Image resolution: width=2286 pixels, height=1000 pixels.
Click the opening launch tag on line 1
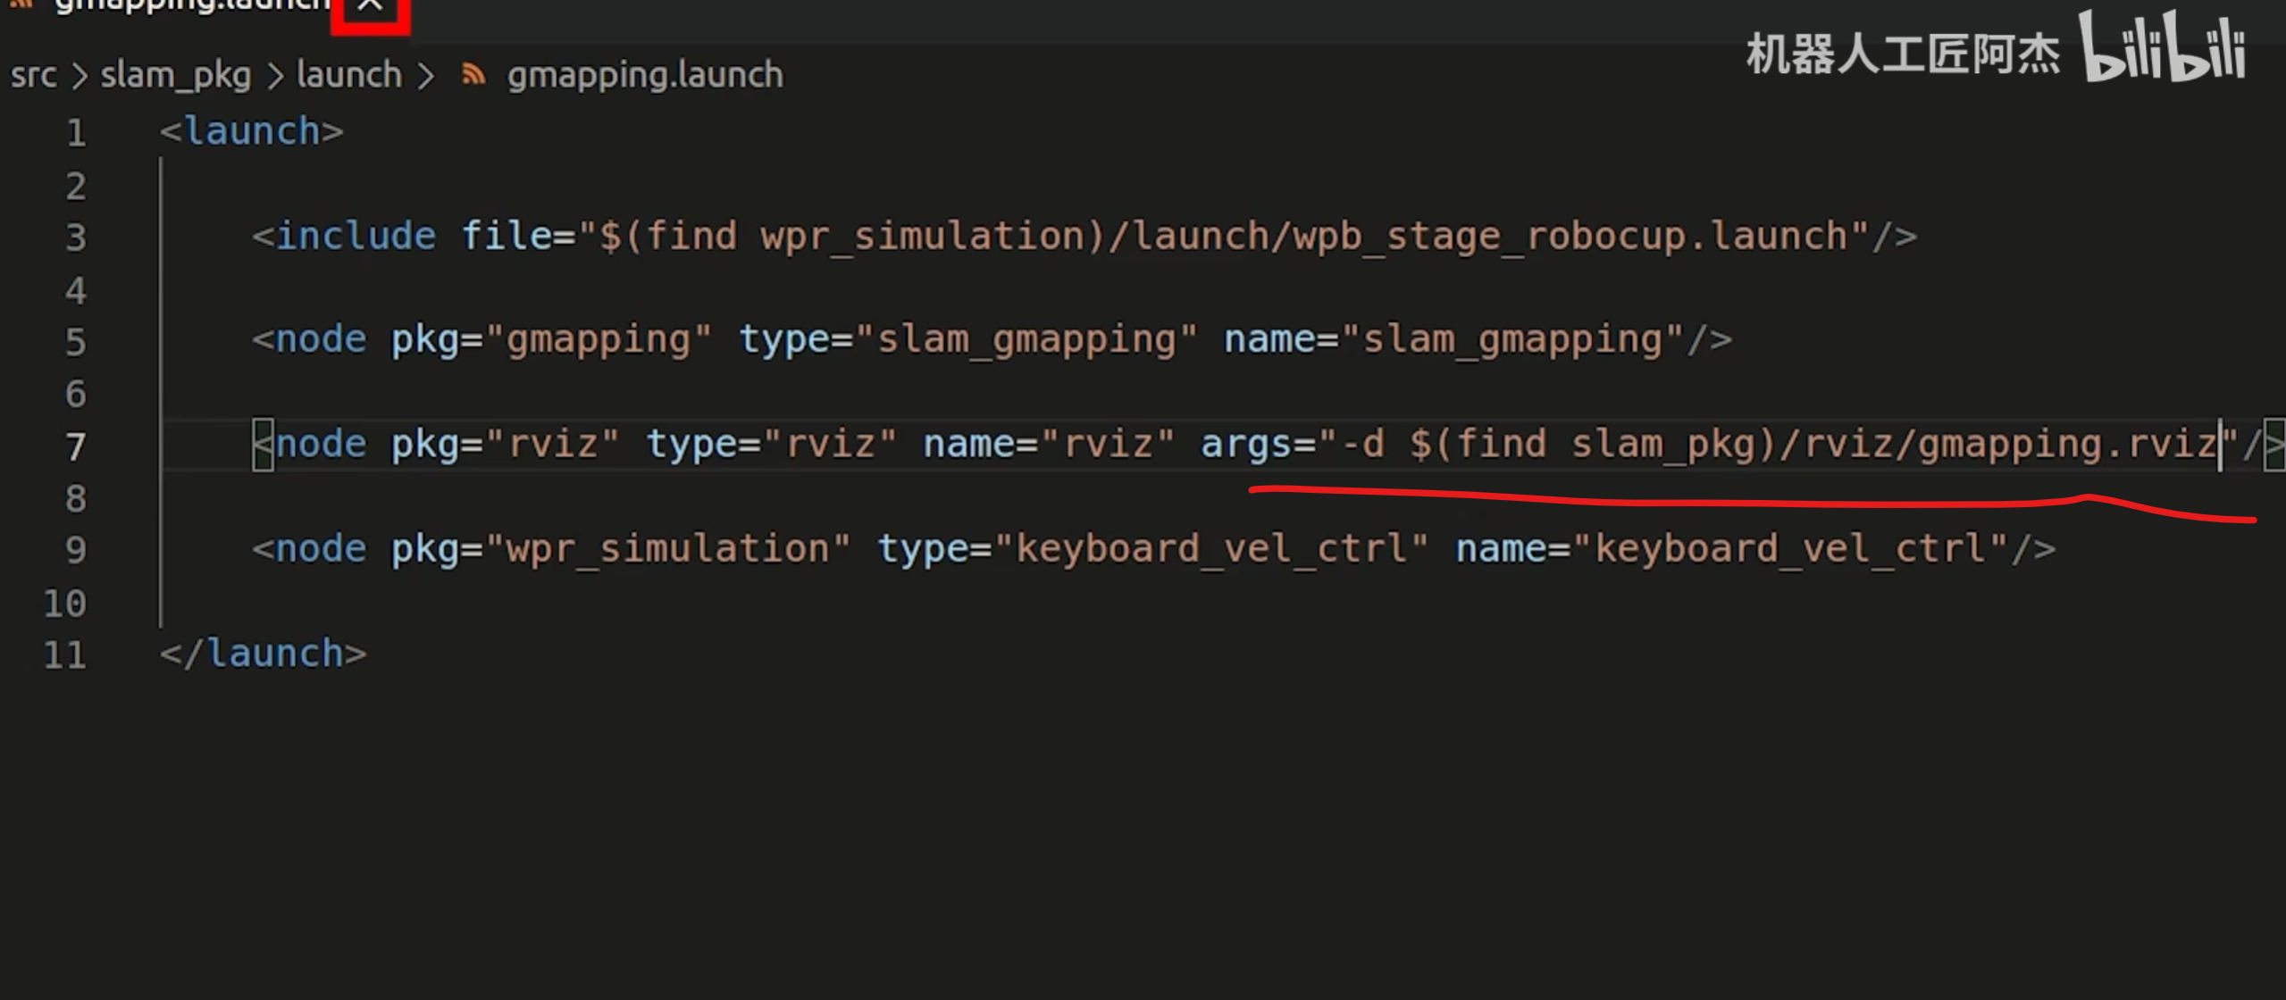click(x=252, y=132)
